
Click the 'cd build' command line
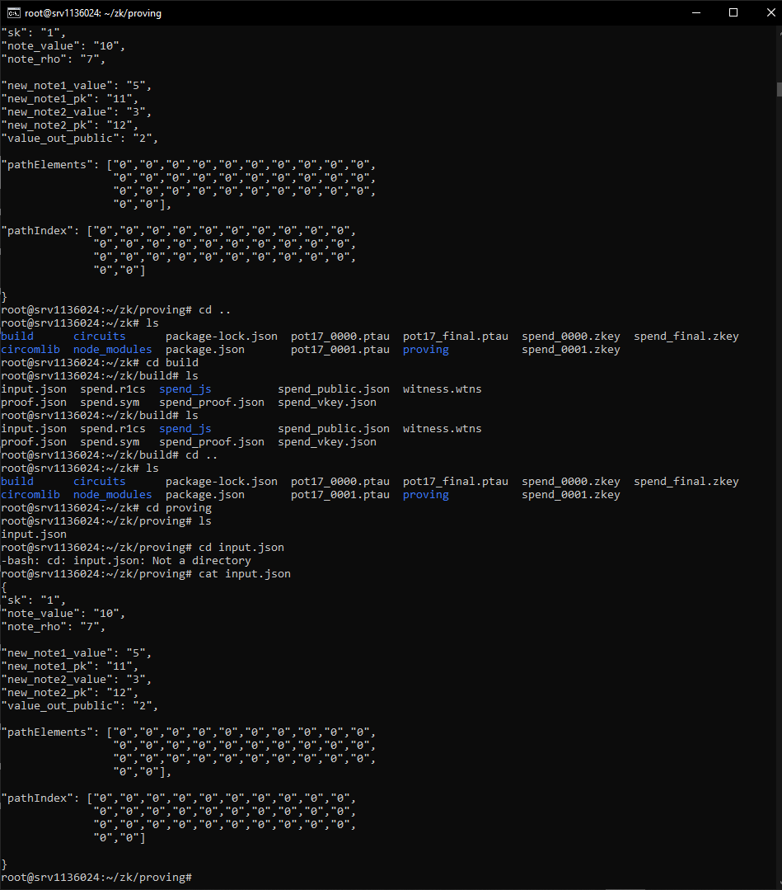tap(100, 363)
